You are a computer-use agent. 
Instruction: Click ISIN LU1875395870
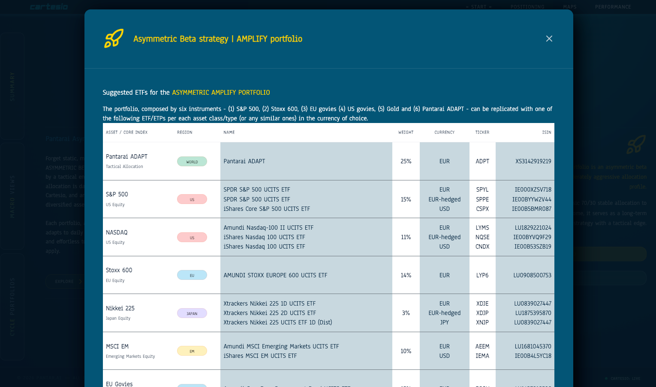533,313
